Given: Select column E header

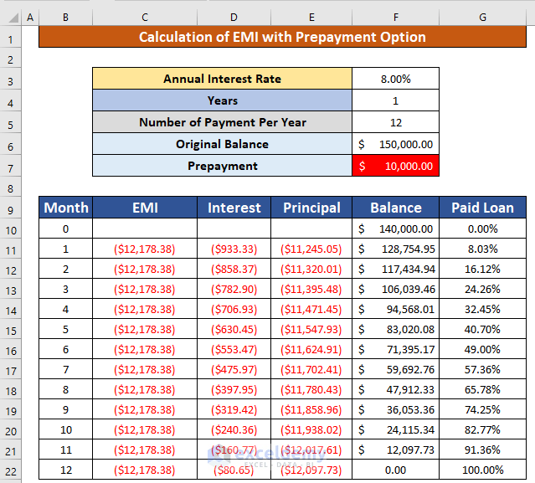Looking at the screenshot, I should (311, 17).
